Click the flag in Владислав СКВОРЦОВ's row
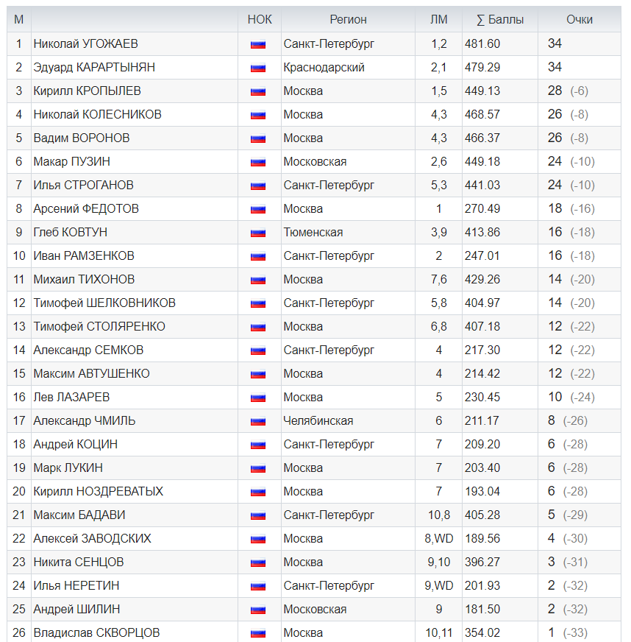This screenshot has height=642, width=631. 257,633
